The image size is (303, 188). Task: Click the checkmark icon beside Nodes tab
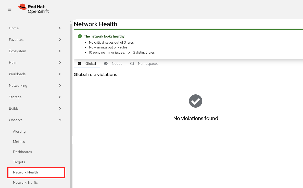[x=106, y=64]
